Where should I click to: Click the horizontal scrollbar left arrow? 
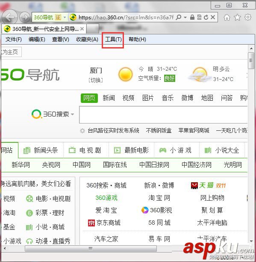(5, 248)
